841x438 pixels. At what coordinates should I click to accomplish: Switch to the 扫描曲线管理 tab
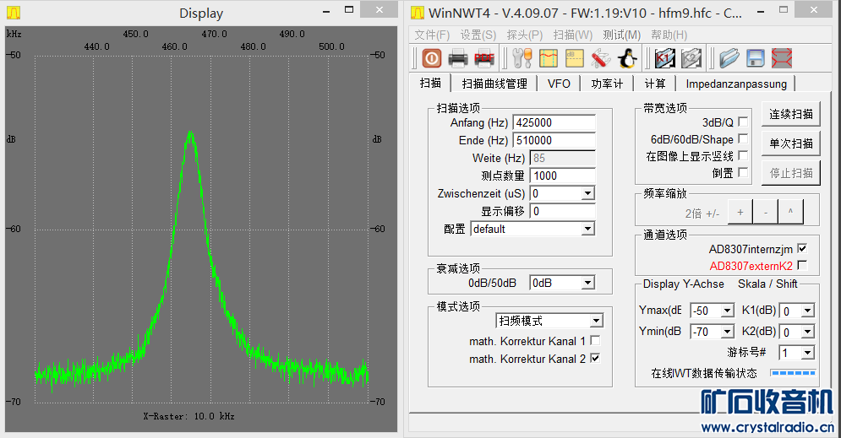(x=494, y=84)
